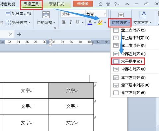This screenshot has height=131, width=159.
Task: Click the 拆分单元格 button
Action: pyautogui.click(x=18, y=13)
